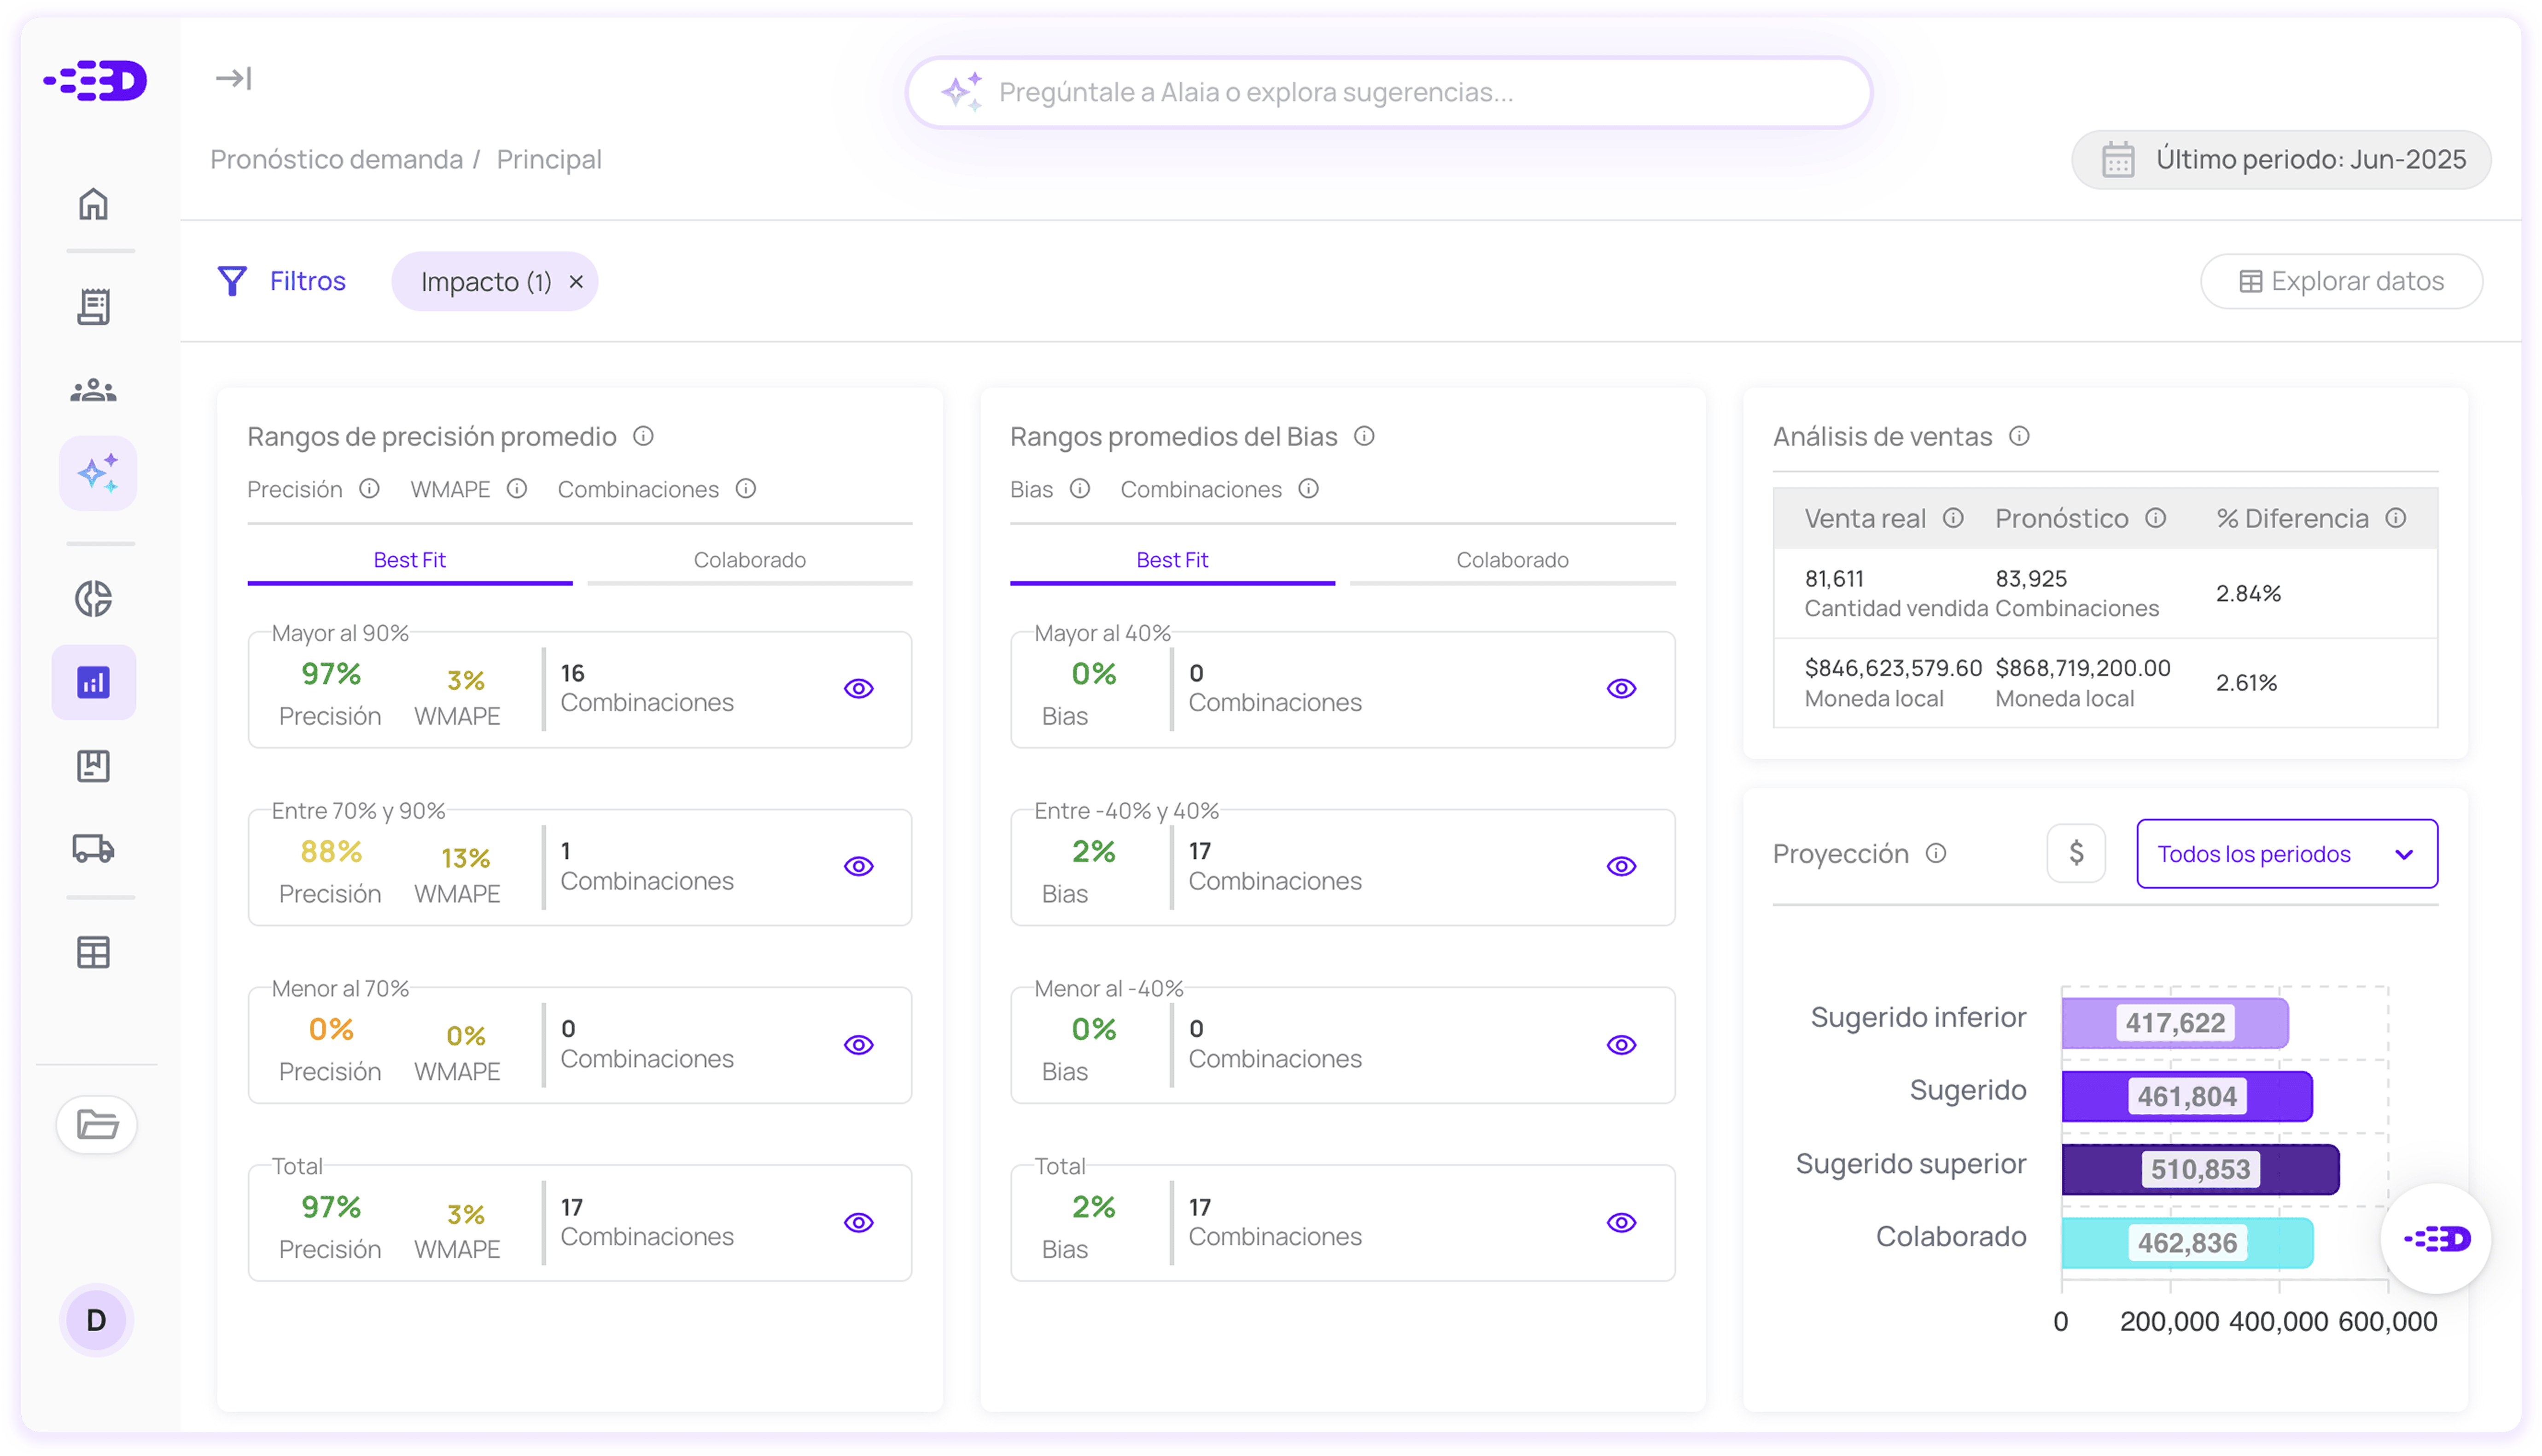Click the $868,719,200.00 forecast value

(2082, 667)
